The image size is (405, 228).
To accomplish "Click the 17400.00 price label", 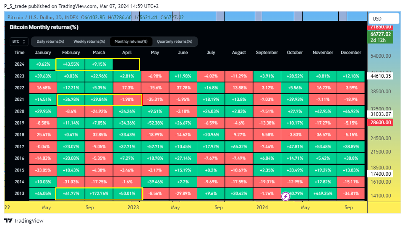I will coord(381,174).
